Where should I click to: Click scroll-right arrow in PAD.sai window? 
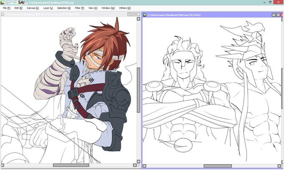click(279, 166)
